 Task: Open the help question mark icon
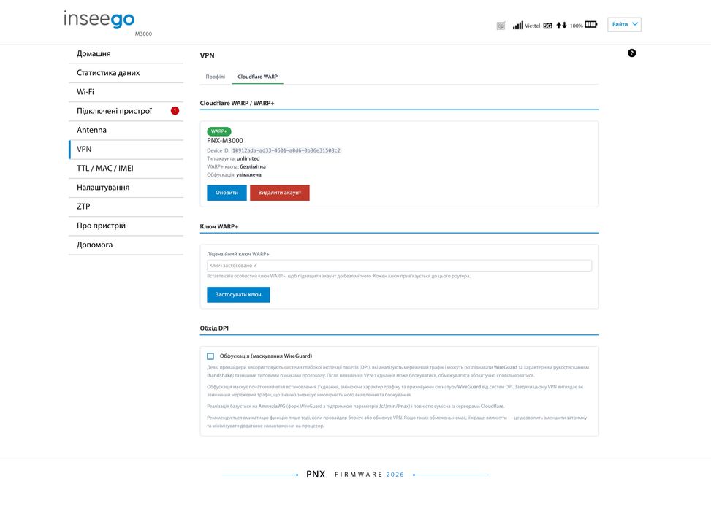631,53
